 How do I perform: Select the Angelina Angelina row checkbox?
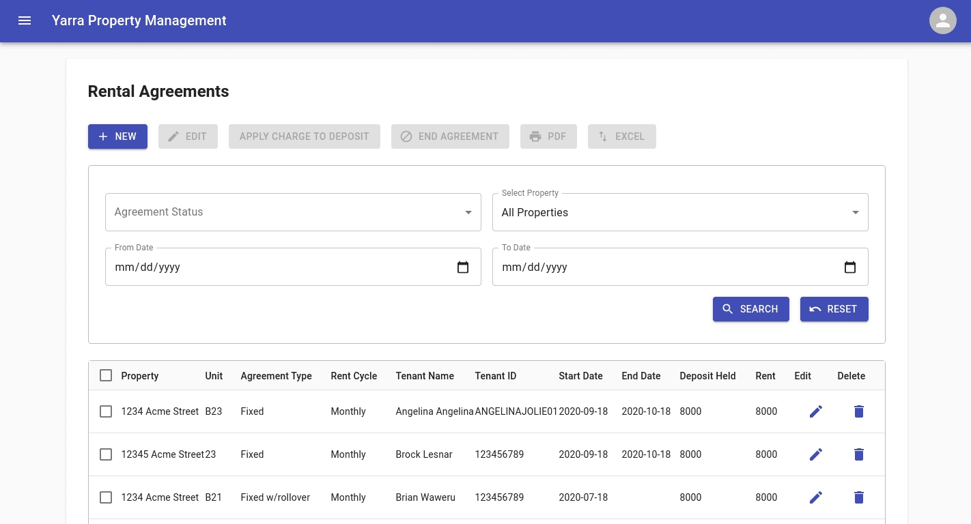106,411
